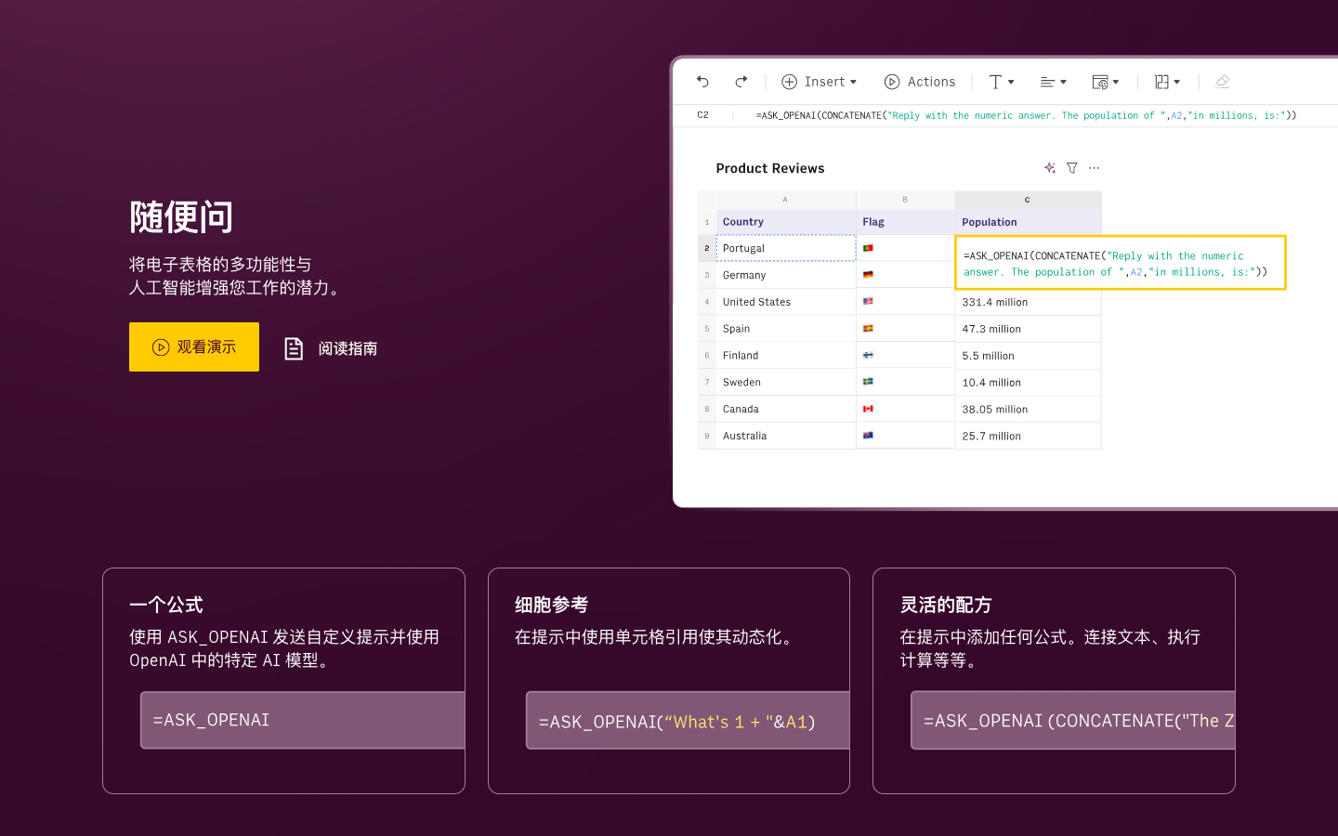Open the Insert dropdown

(x=820, y=82)
